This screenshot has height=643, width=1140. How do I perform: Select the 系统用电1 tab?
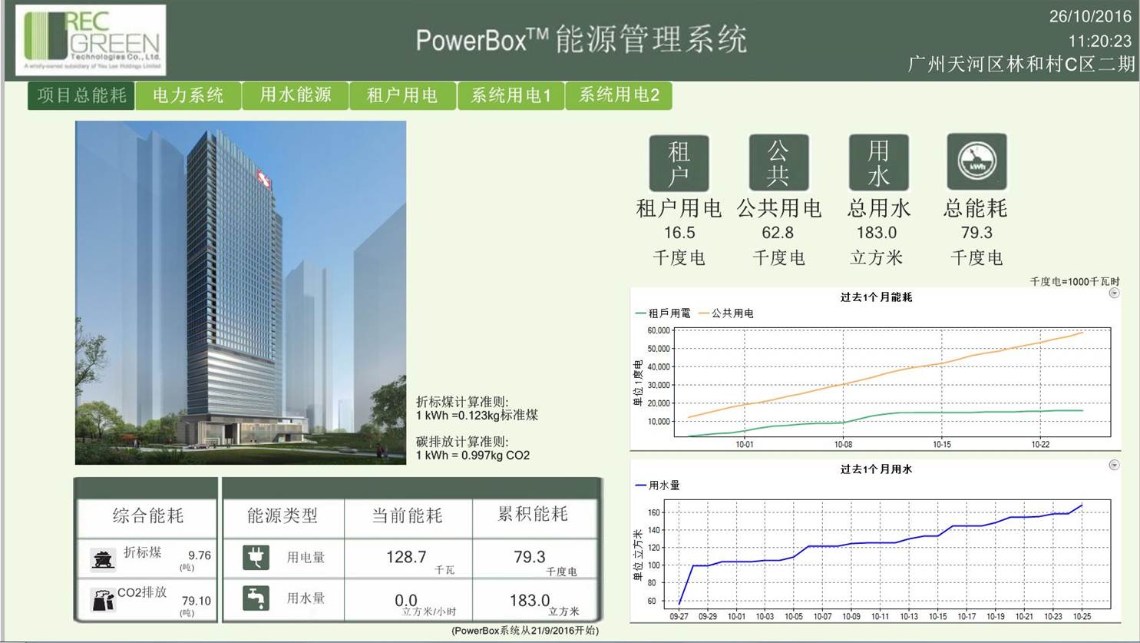511,96
